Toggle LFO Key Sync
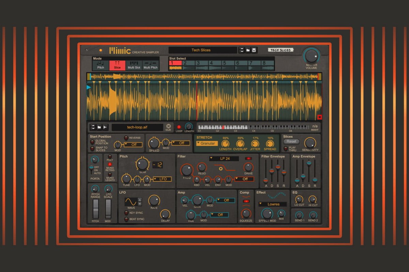Screen dimensions: 409x272 [x=126, y=213]
